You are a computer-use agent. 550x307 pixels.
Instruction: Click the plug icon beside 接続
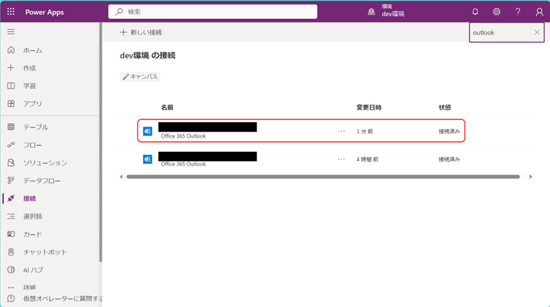(11, 198)
